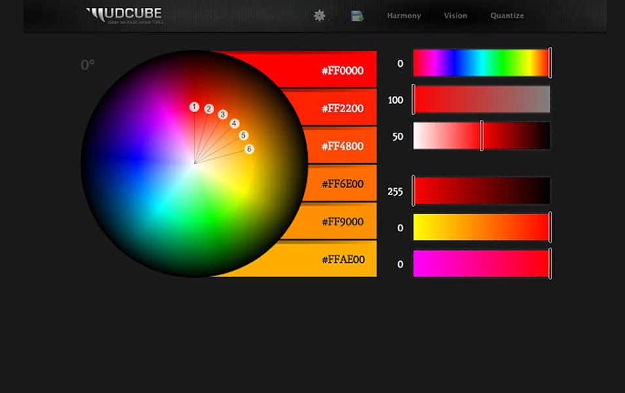Screen dimensions: 625x393
Task: Click marker 1 on the color wheel
Action: coord(193,106)
